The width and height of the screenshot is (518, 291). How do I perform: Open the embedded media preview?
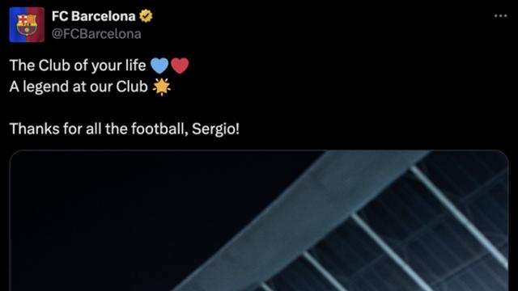tap(259, 221)
